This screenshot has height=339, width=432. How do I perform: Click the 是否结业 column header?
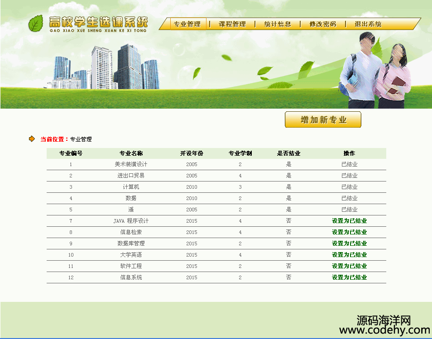point(288,153)
